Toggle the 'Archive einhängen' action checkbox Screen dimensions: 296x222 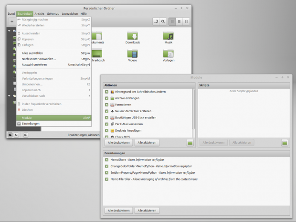click(x=106, y=98)
